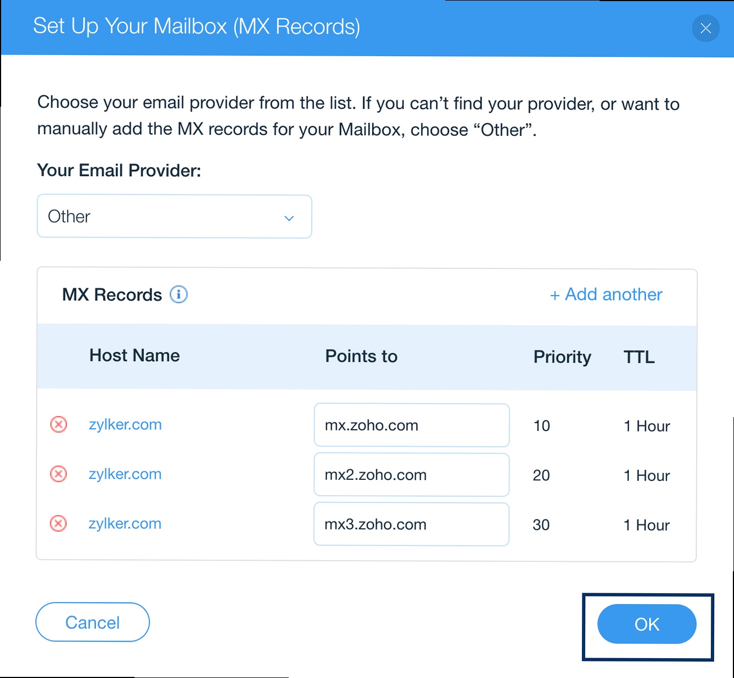
Task: Open the Your Email Provider dropdown
Action: point(174,216)
